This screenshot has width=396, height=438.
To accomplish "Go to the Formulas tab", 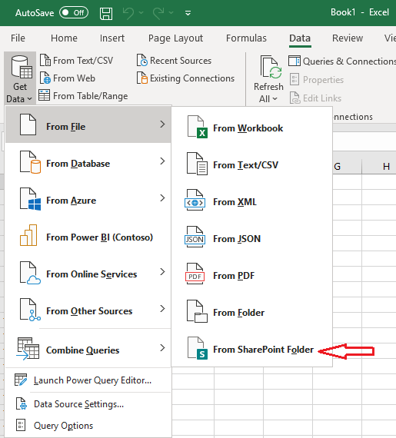I will (x=246, y=38).
